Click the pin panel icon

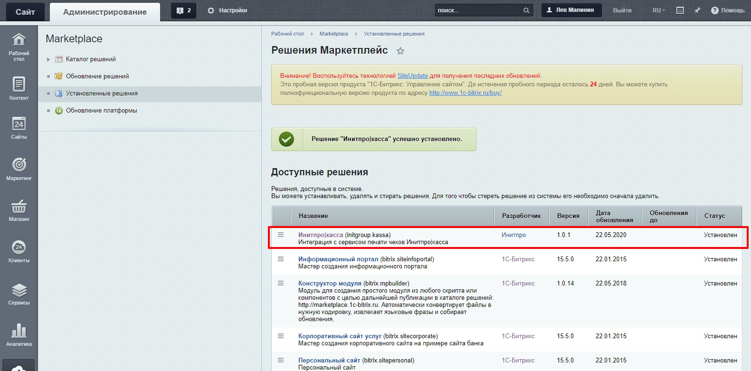point(697,10)
